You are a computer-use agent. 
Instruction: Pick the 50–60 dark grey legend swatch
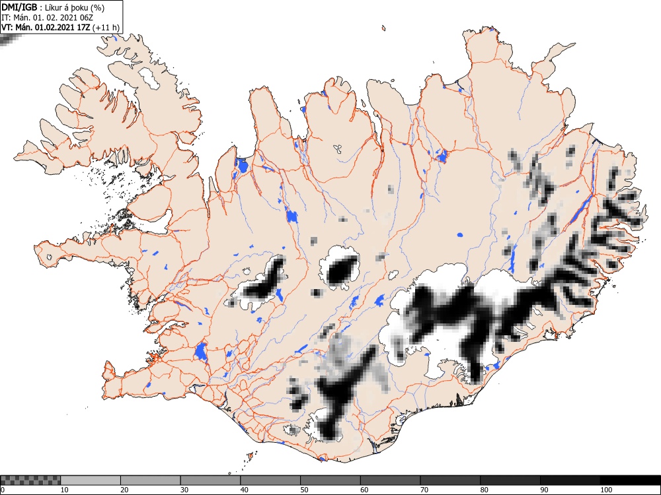pyautogui.click(x=330, y=480)
